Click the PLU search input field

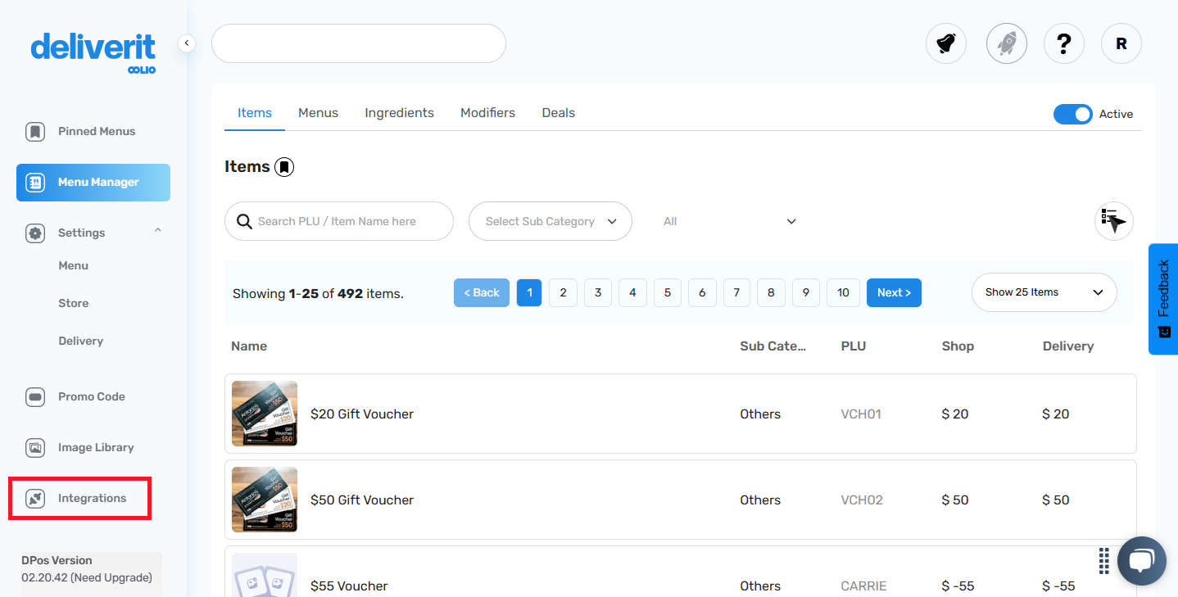point(338,221)
